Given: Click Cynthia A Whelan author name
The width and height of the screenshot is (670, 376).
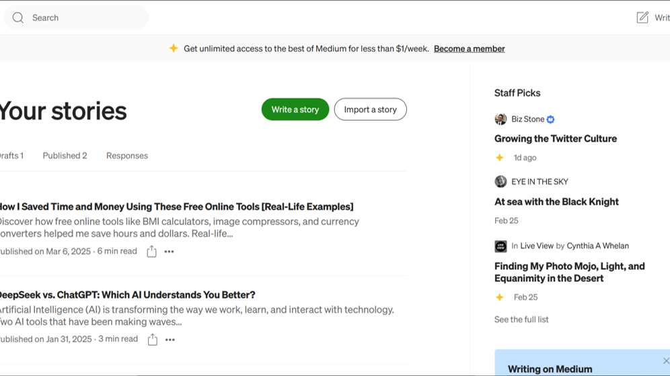Looking at the screenshot, I should pos(598,246).
